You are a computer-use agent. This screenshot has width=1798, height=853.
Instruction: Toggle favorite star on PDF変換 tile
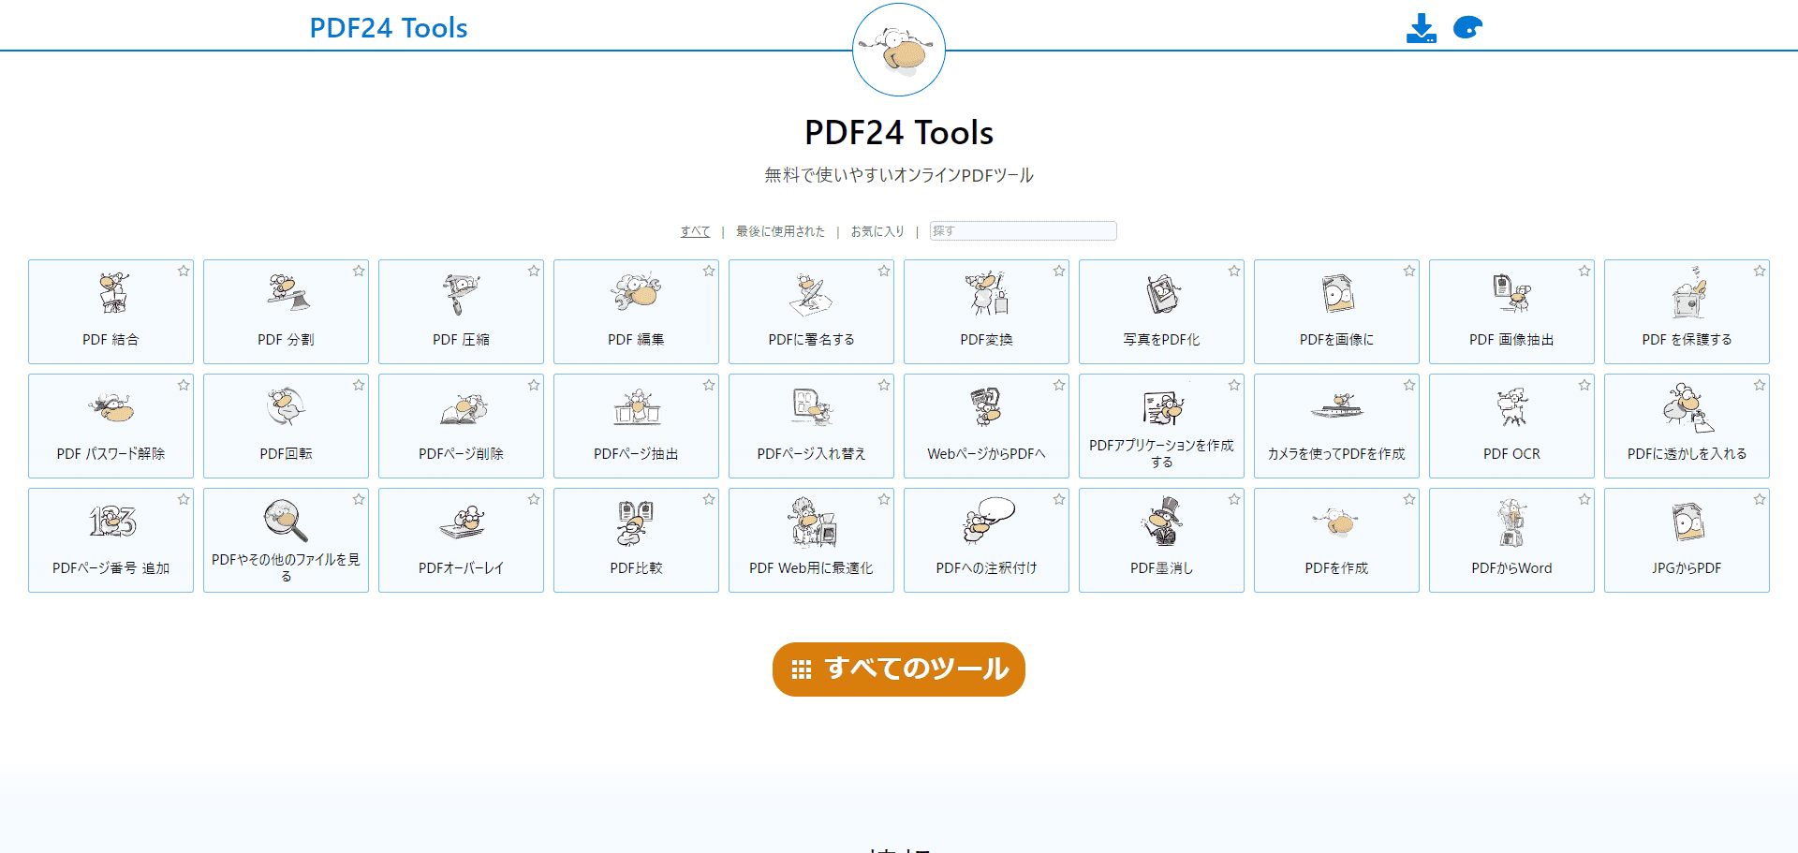coord(1059,271)
